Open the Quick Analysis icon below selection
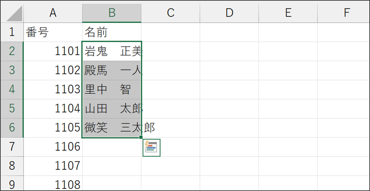Image resolution: width=370 pixels, height=191 pixels. [152, 148]
